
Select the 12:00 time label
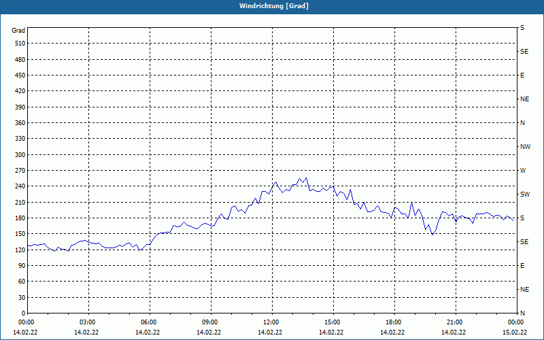(271, 322)
